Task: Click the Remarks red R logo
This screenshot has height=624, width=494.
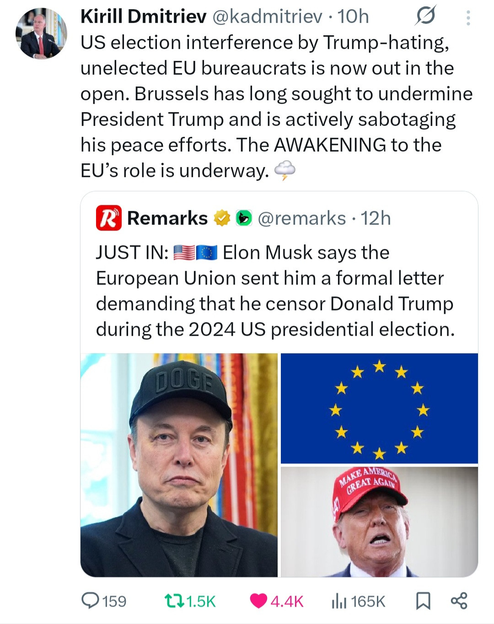Action: (x=108, y=218)
